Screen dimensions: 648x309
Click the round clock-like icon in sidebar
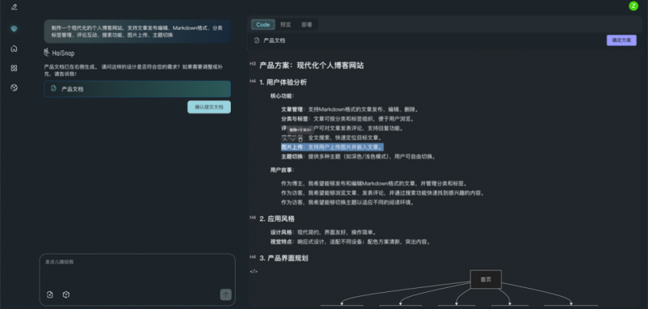pyautogui.click(x=14, y=88)
